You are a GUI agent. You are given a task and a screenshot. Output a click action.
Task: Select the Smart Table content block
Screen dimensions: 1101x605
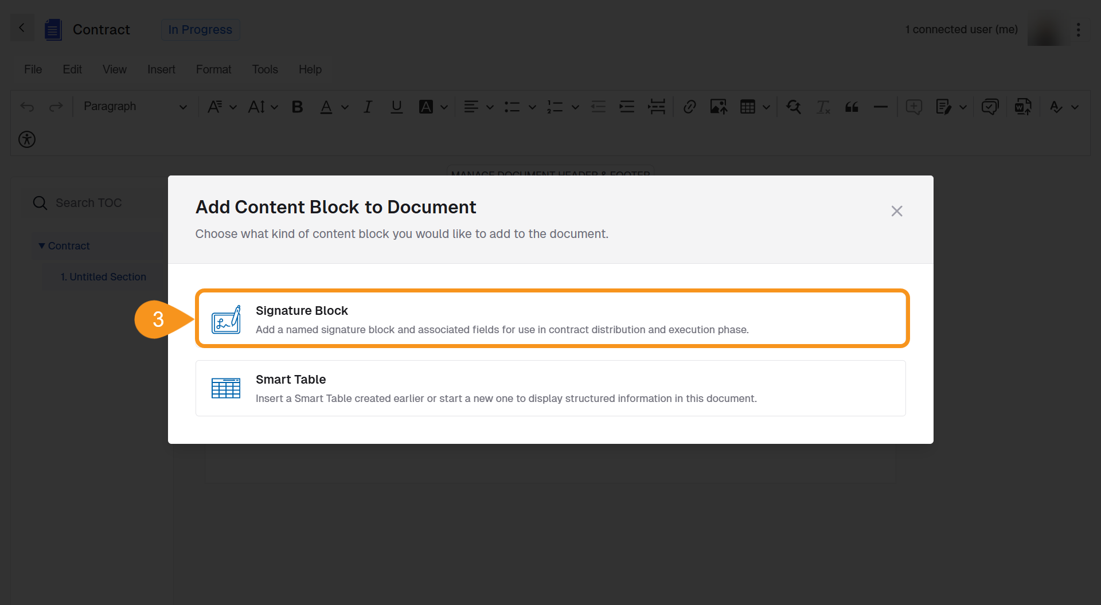pos(551,388)
